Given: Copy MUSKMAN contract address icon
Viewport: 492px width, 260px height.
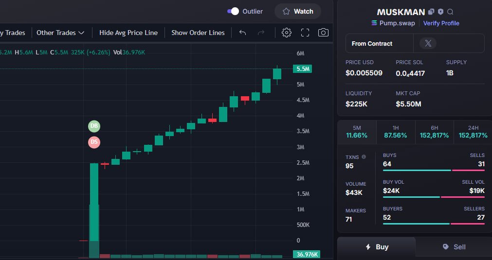Looking at the screenshot, I should [431, 12].
